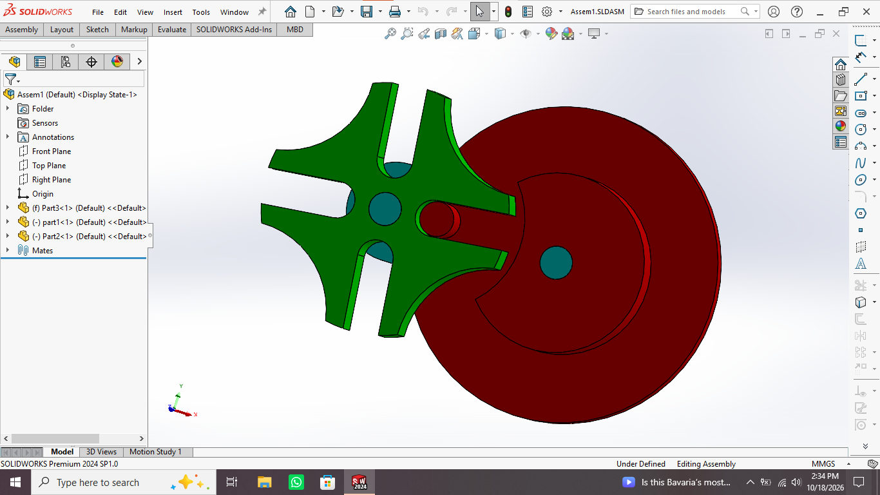
Task: Open the Appearances color ball task pane tab
Action: click(x=841, y=126)
